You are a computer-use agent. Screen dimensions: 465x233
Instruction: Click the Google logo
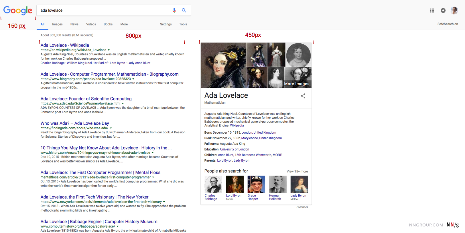coord(18,11)
